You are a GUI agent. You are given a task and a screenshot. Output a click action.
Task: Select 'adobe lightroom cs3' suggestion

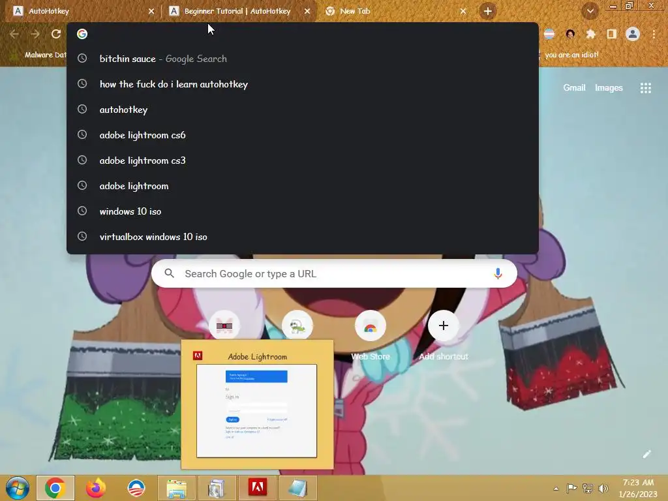point(303,160)
